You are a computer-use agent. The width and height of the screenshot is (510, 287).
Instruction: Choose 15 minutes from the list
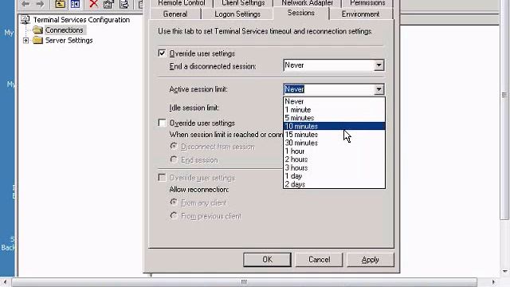(334, 135)
